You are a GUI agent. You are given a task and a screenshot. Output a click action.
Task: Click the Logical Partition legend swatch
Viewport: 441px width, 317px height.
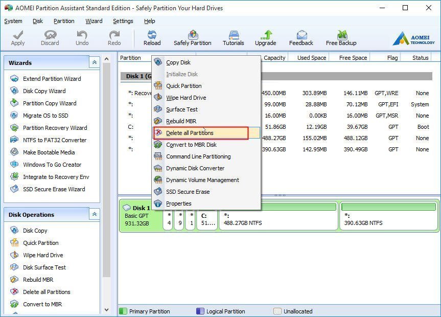(200, 311)
